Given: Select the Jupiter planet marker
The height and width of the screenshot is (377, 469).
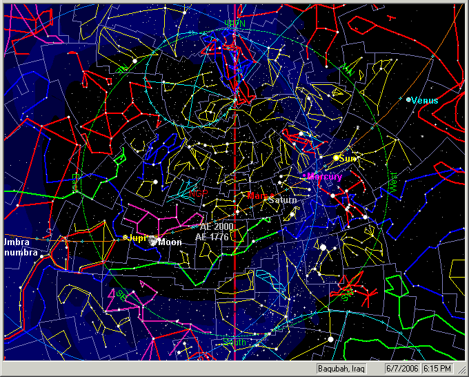Looking at the screenshot, I should point(126,238).
